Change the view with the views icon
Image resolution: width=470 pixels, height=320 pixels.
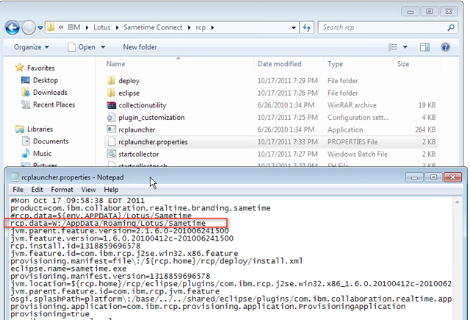pos(392,47)
